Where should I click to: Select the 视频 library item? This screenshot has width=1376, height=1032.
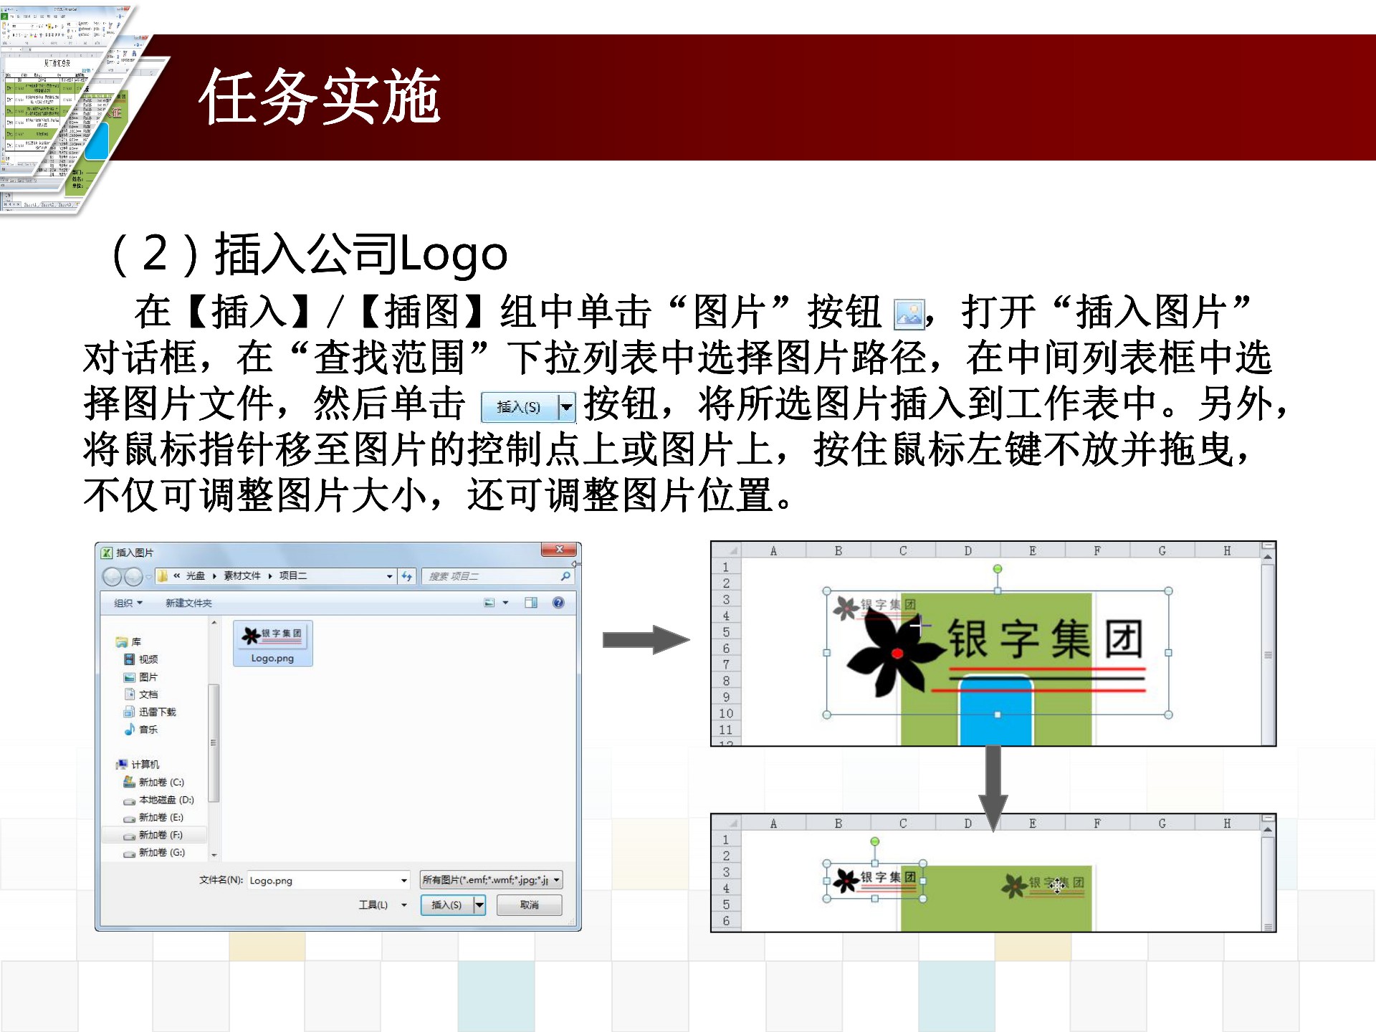[x=148, y=659]
